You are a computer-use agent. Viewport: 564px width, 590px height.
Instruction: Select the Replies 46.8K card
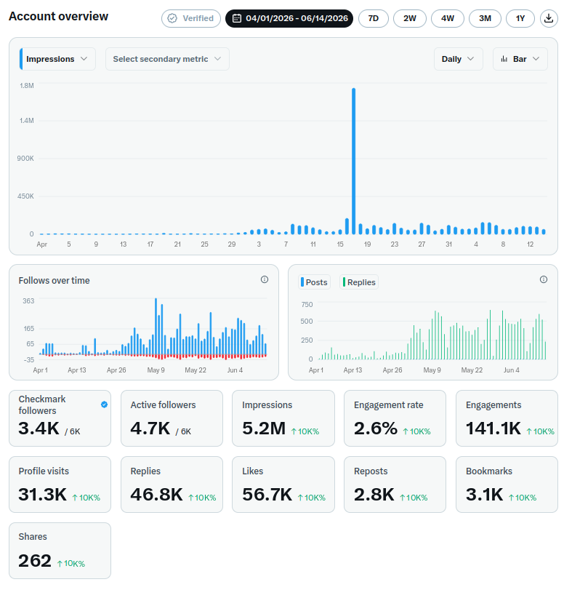pyautogui.click(x=172, y=485)
